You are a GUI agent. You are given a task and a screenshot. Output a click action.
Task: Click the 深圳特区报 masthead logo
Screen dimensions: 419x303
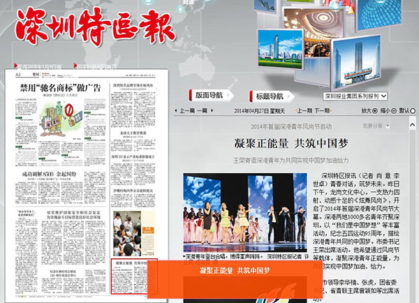click(x=95, y=27)
